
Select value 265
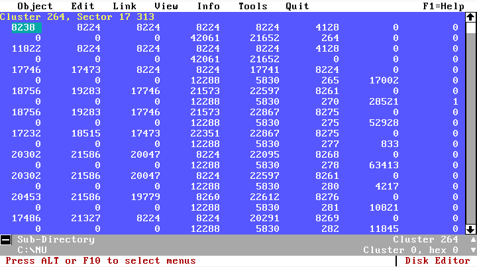click(x=330, y=80)
